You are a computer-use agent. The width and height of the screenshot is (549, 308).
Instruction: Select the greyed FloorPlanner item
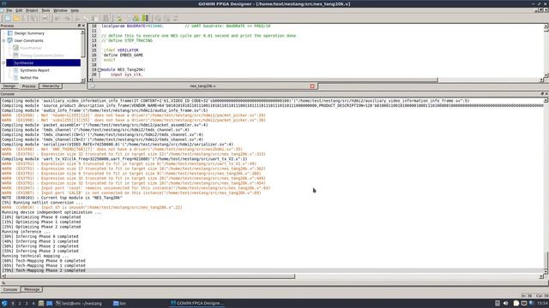31,48
